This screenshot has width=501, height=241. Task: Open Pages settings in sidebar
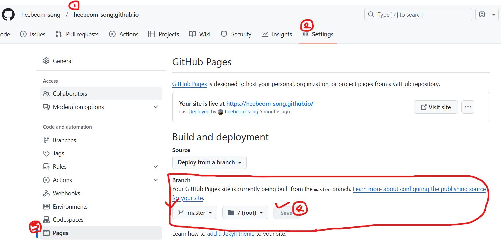pyautogui.click(x=101, y=233)
